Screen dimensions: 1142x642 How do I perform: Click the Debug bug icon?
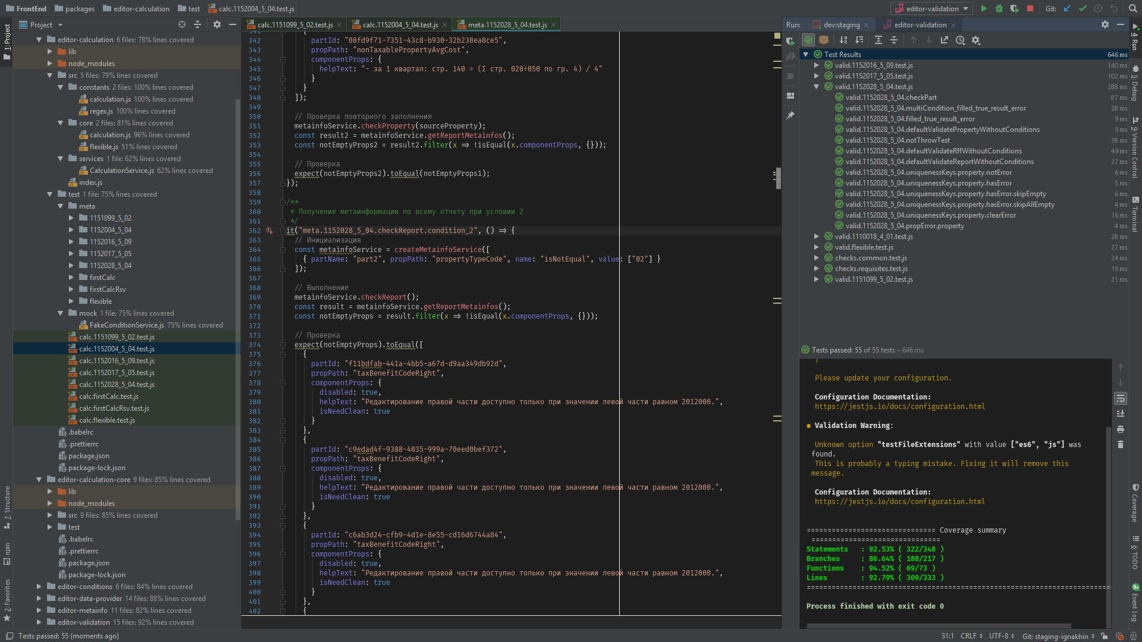(999, 8)
